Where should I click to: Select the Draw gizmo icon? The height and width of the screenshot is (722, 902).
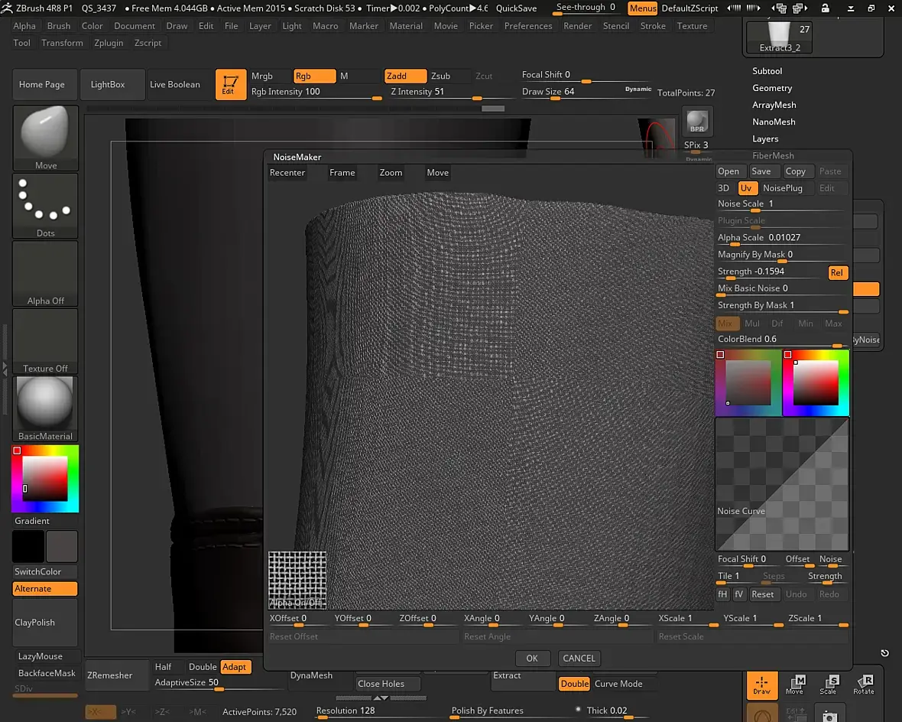click(761, 685)
